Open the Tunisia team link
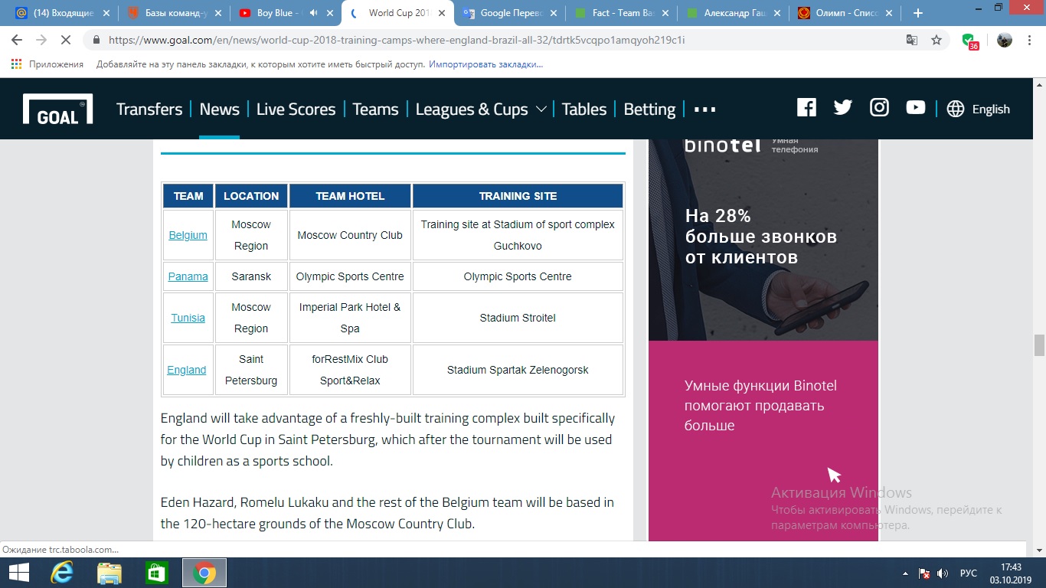 pos(188,318)
